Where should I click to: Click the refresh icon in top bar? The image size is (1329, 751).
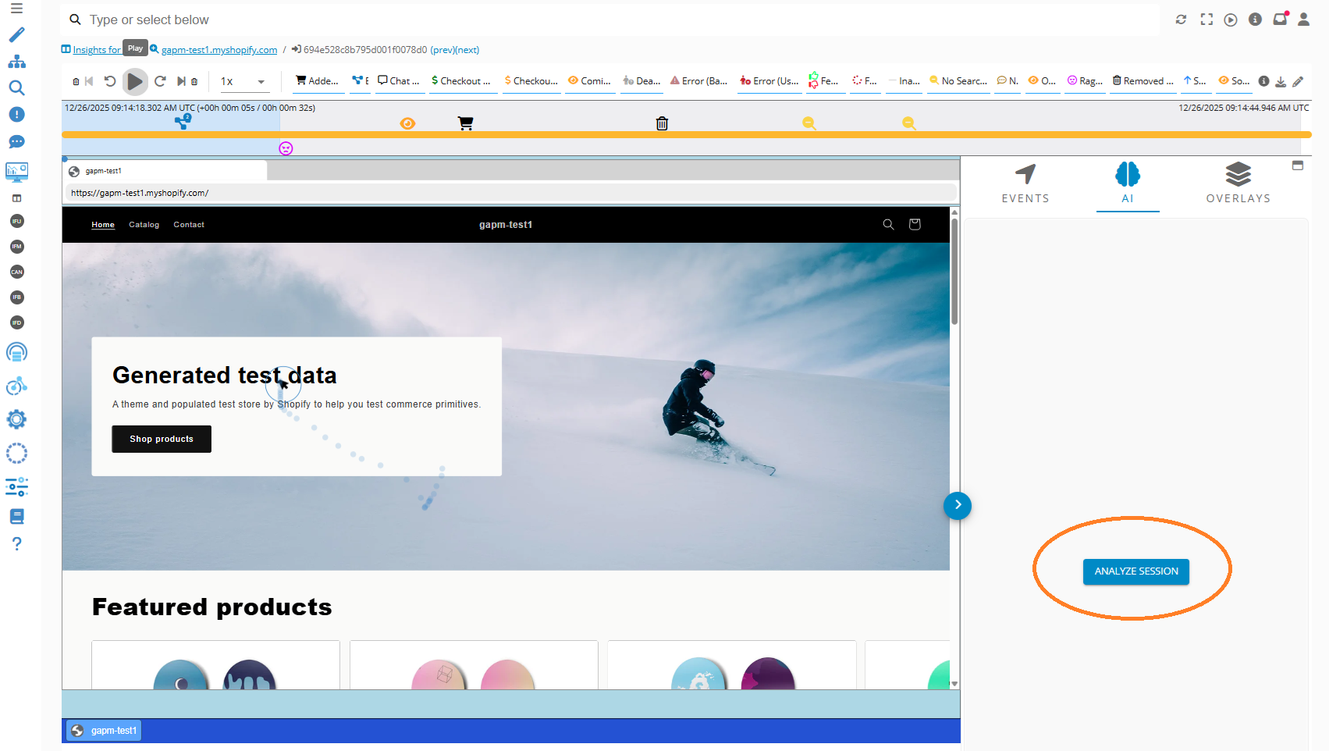tap(1181, 20)
